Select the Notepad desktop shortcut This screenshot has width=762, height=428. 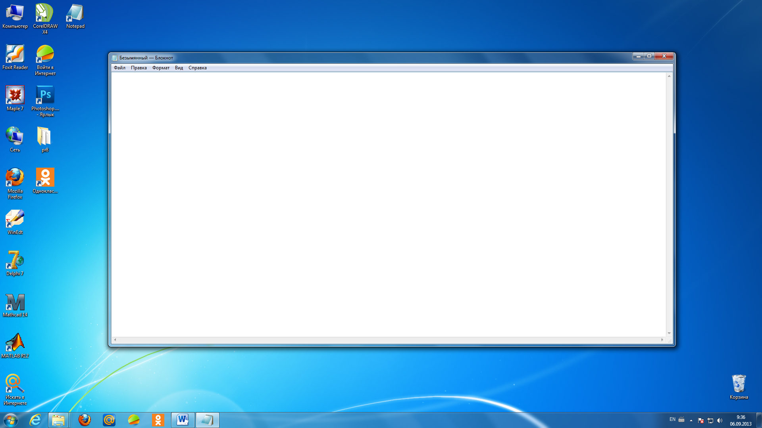point(75,16)
